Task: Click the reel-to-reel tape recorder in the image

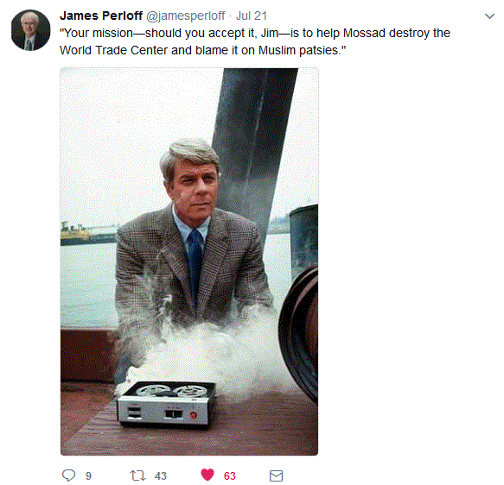Action: 166,404
